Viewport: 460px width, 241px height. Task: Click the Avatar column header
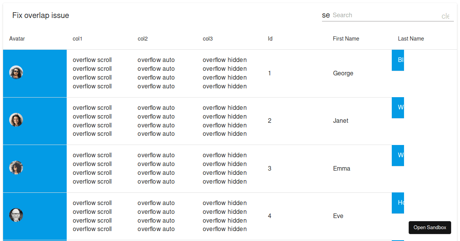[x=17, y=39]
